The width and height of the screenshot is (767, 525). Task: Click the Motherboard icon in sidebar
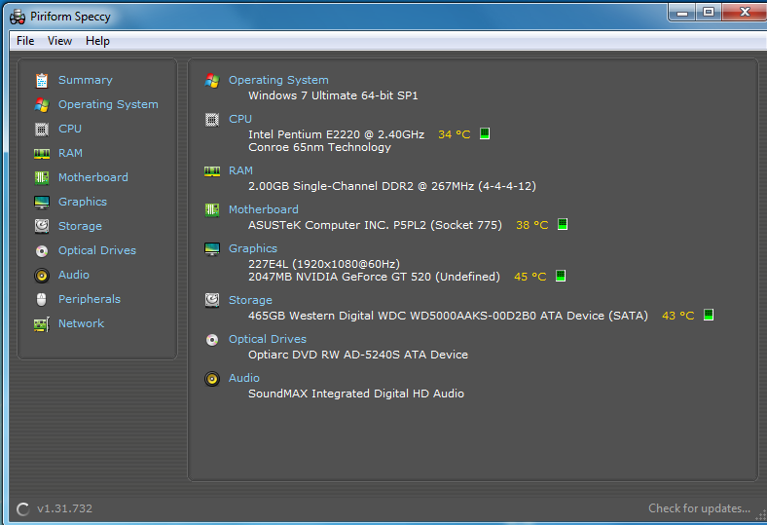[42, 177]
